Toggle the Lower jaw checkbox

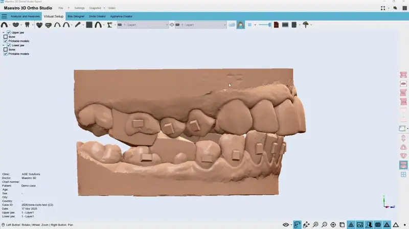tap(9, 45)
